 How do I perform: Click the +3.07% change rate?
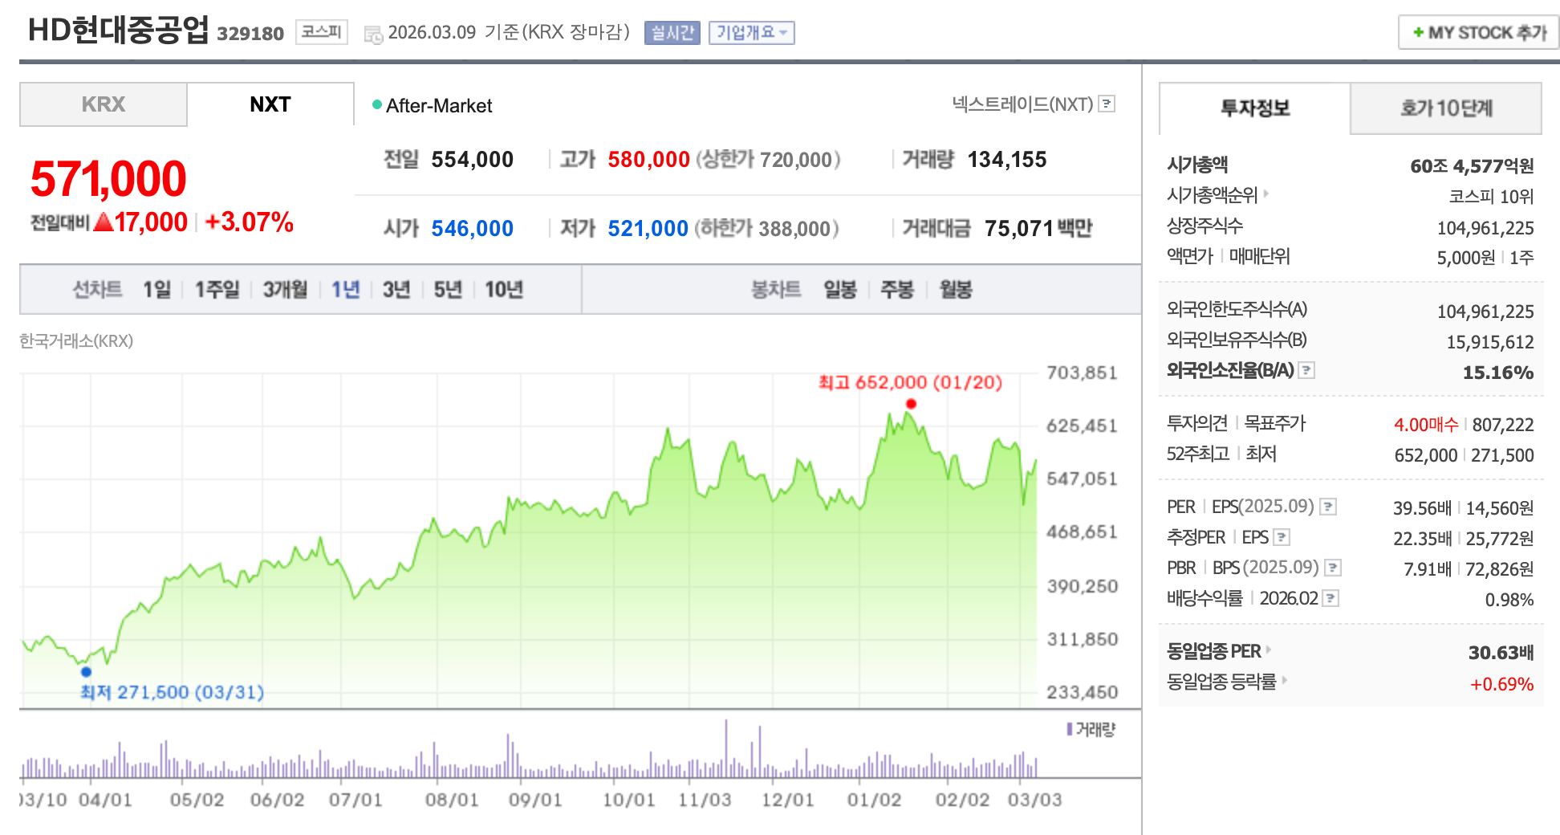(x=250, y=222)
